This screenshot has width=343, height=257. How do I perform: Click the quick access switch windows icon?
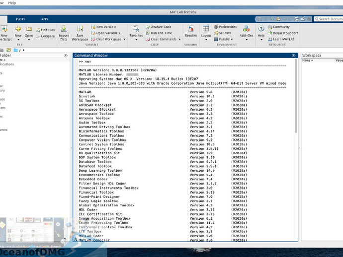pos(297,19)
